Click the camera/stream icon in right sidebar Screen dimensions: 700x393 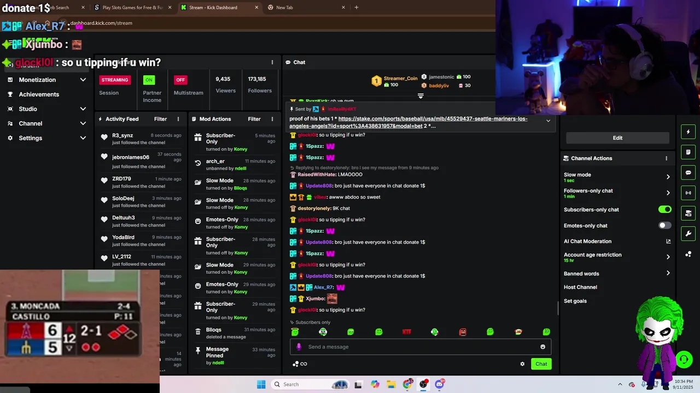pos(689,213)
